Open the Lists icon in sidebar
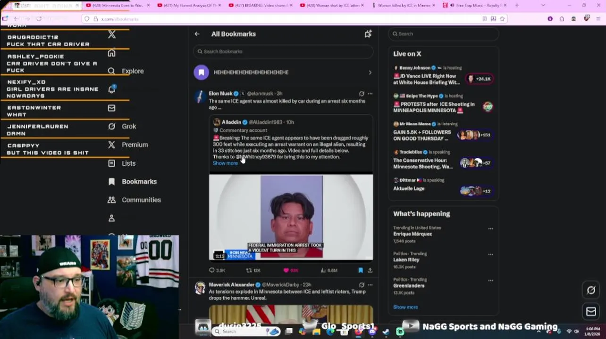606x339 pixels. point(111,163)
